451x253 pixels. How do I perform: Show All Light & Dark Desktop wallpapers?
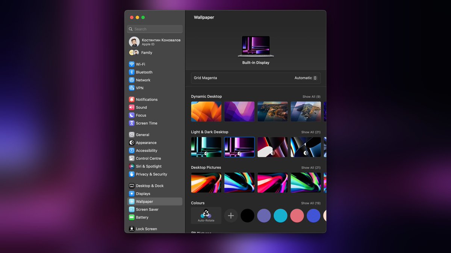[x=311, y=132]
